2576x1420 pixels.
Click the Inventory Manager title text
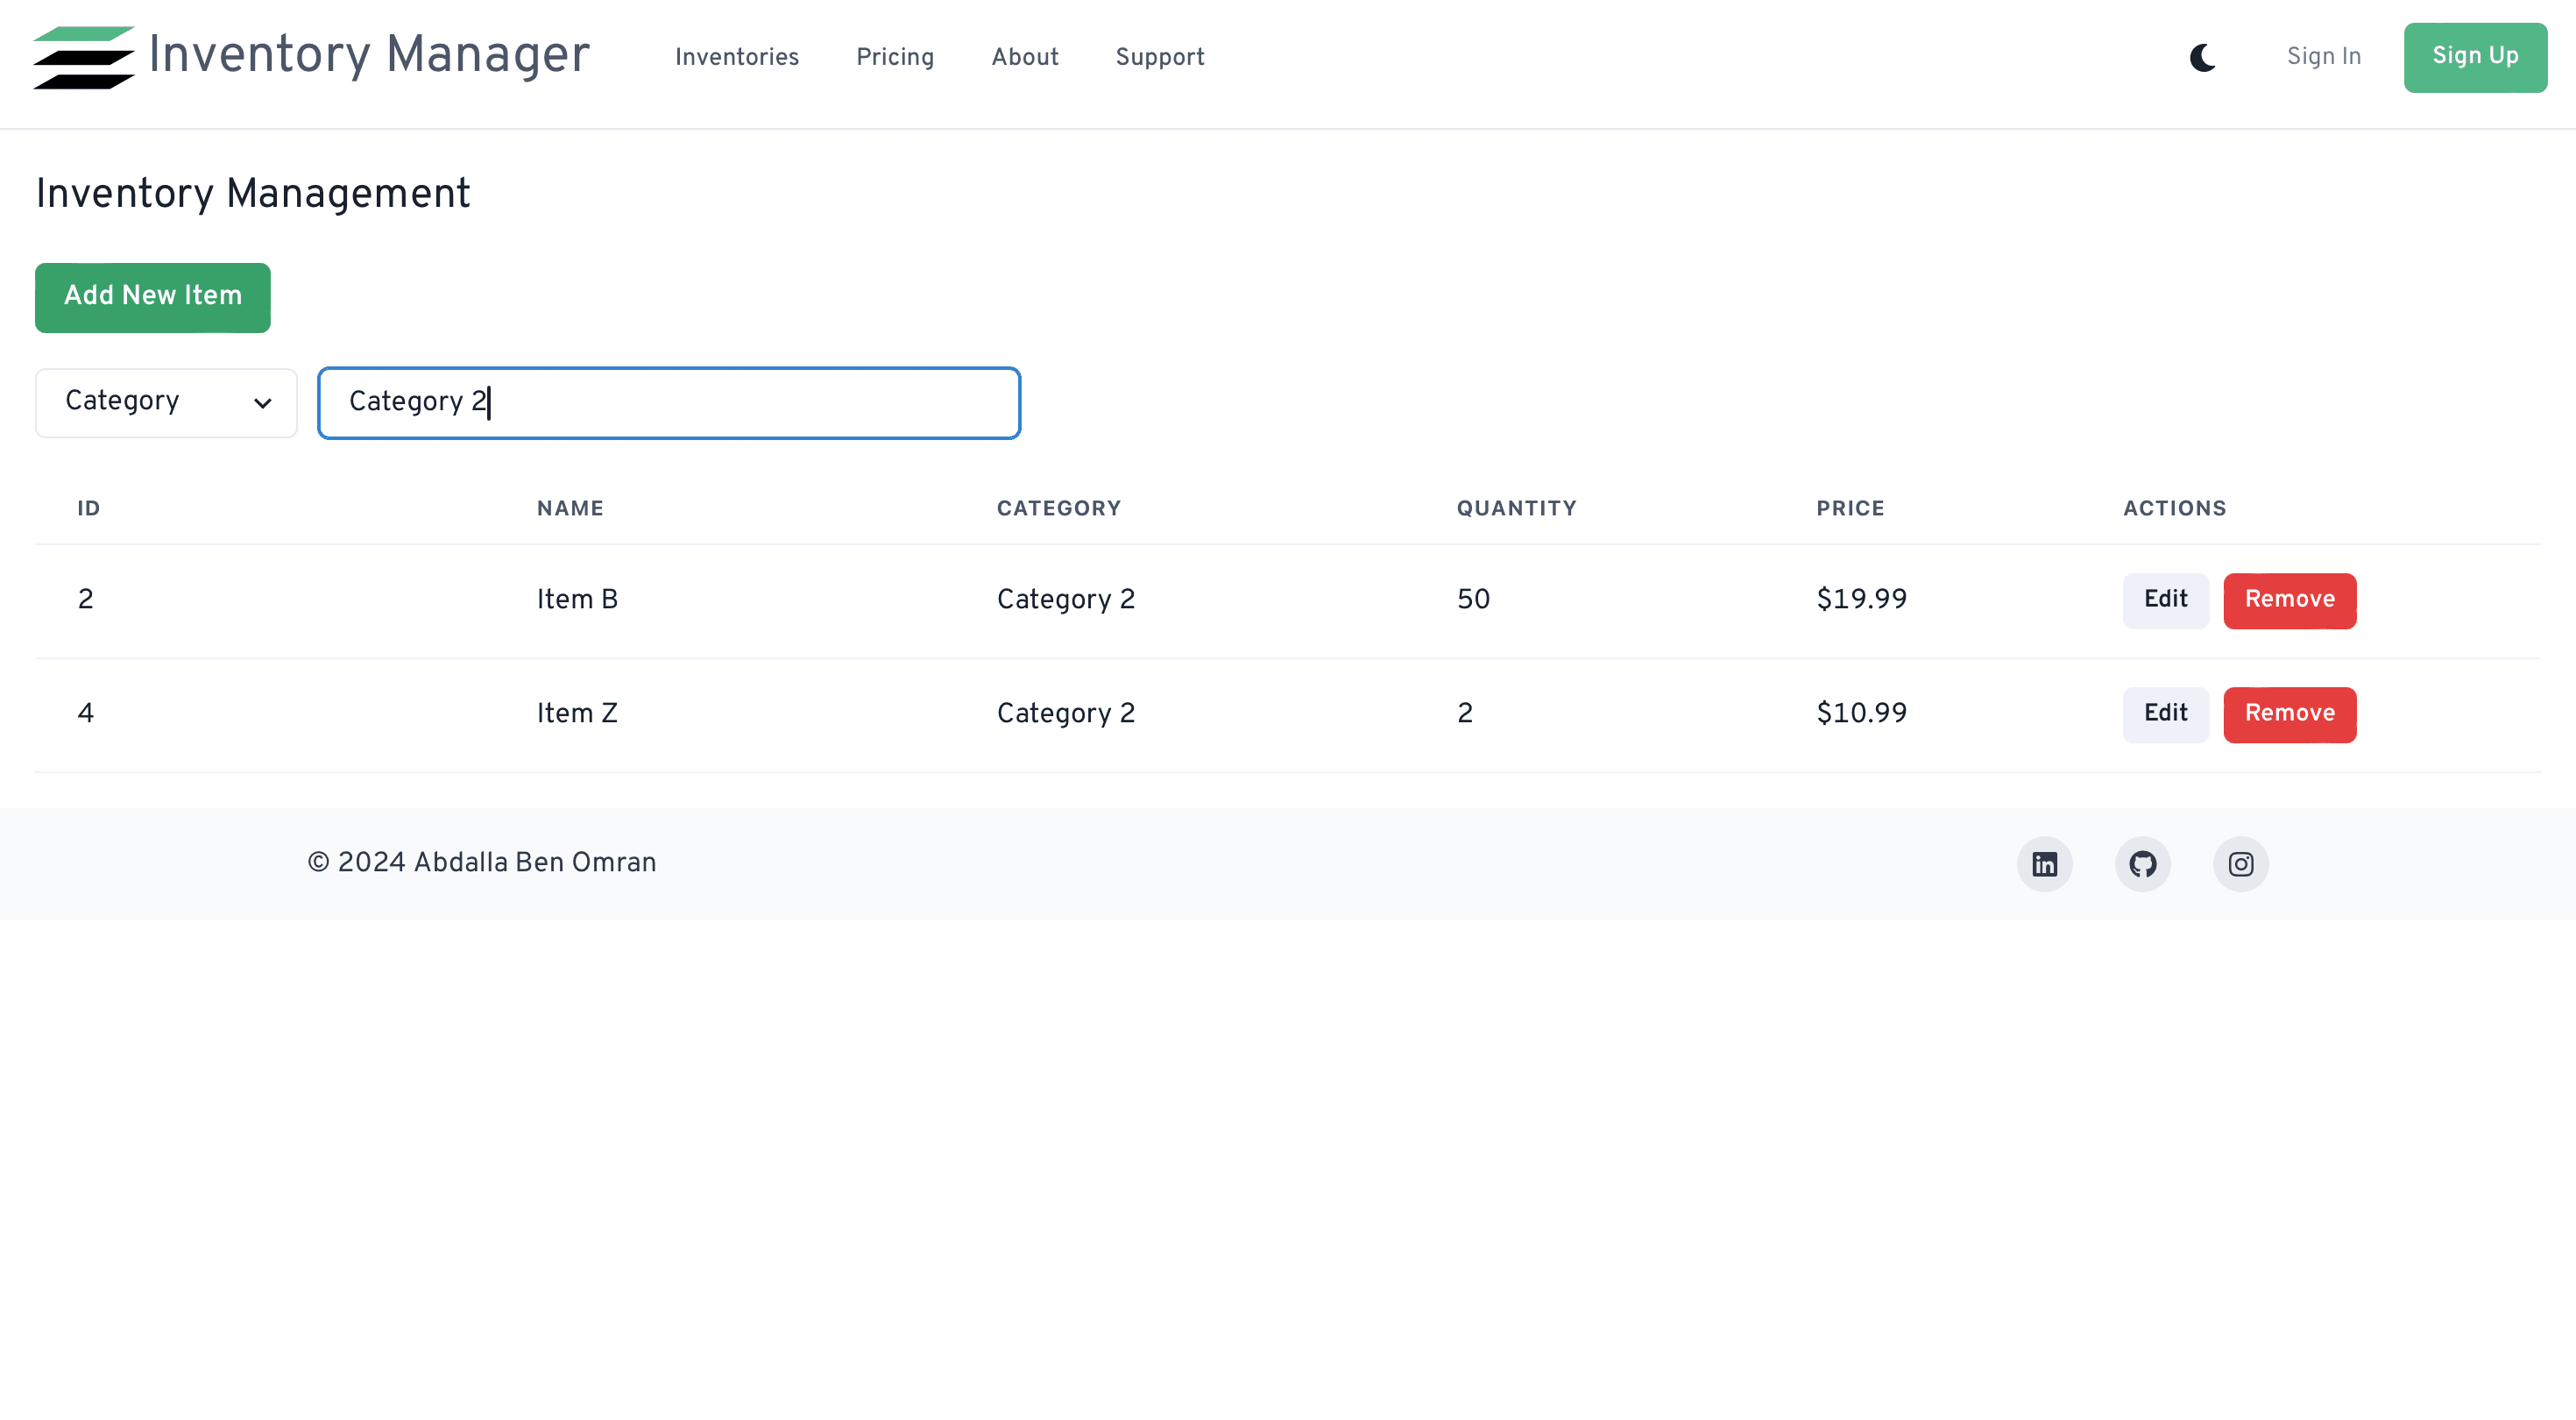click(x=369, y=55)
